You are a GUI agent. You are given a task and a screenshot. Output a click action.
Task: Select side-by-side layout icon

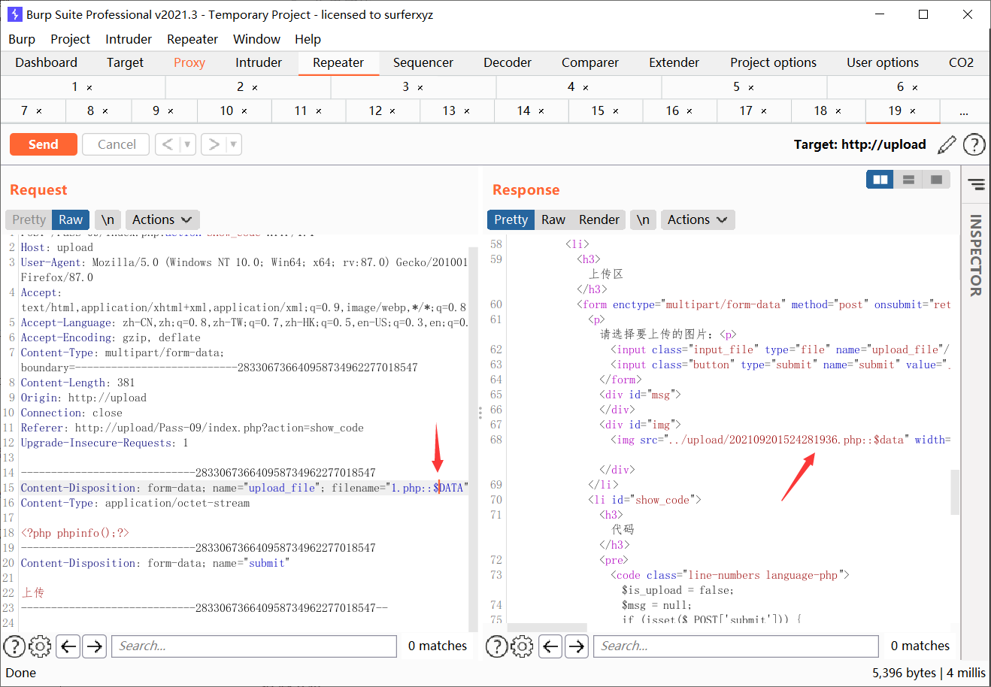880,180
